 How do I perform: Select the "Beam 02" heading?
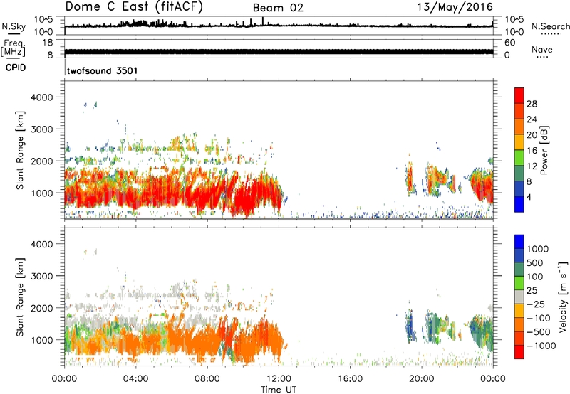pos(278,8)
